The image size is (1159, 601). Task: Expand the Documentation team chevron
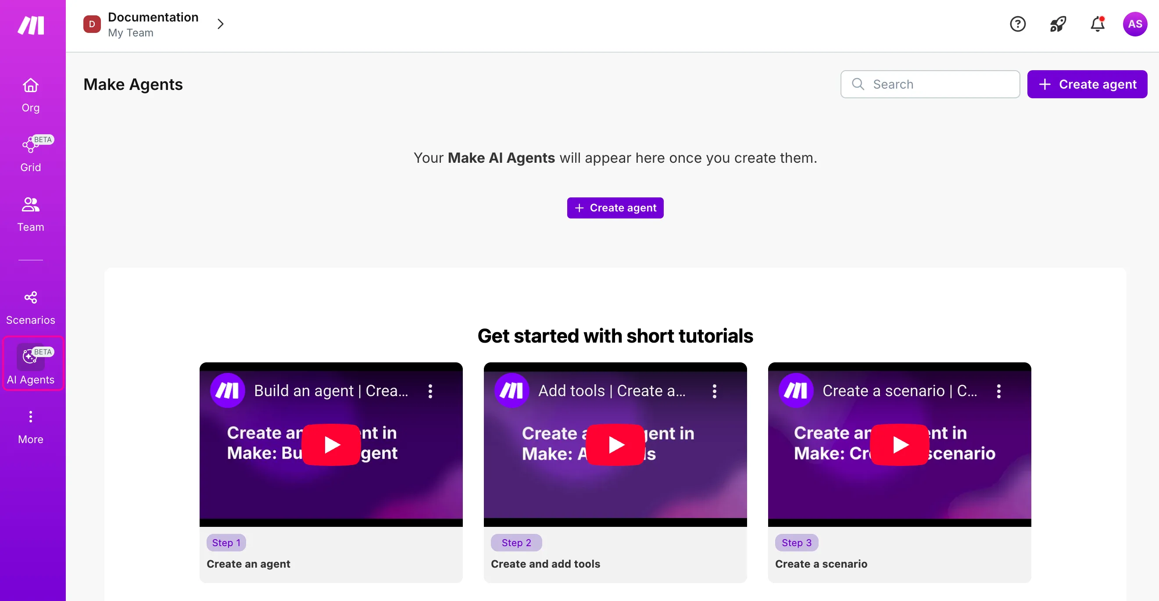coord(221,24)
